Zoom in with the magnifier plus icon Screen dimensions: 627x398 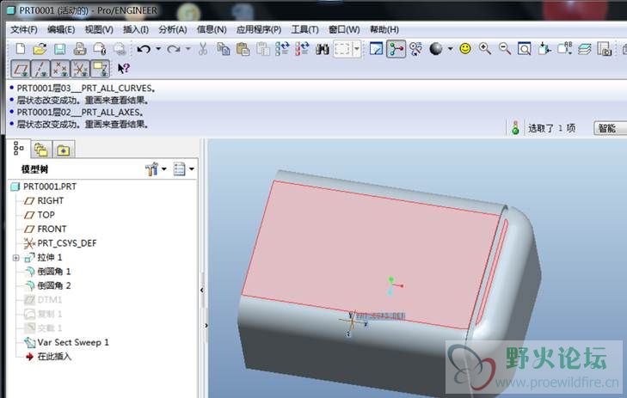coord(485,49)
